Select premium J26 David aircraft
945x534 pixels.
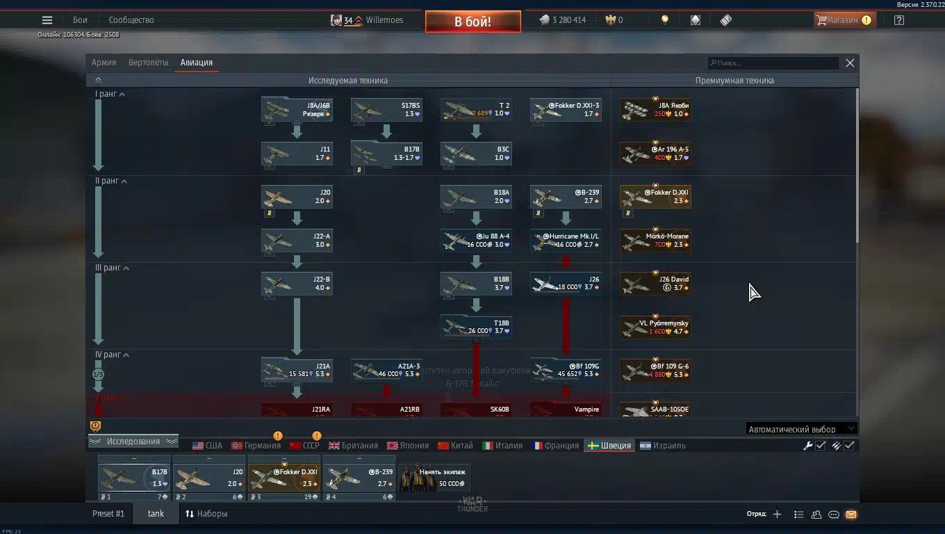tap(655, 284)
